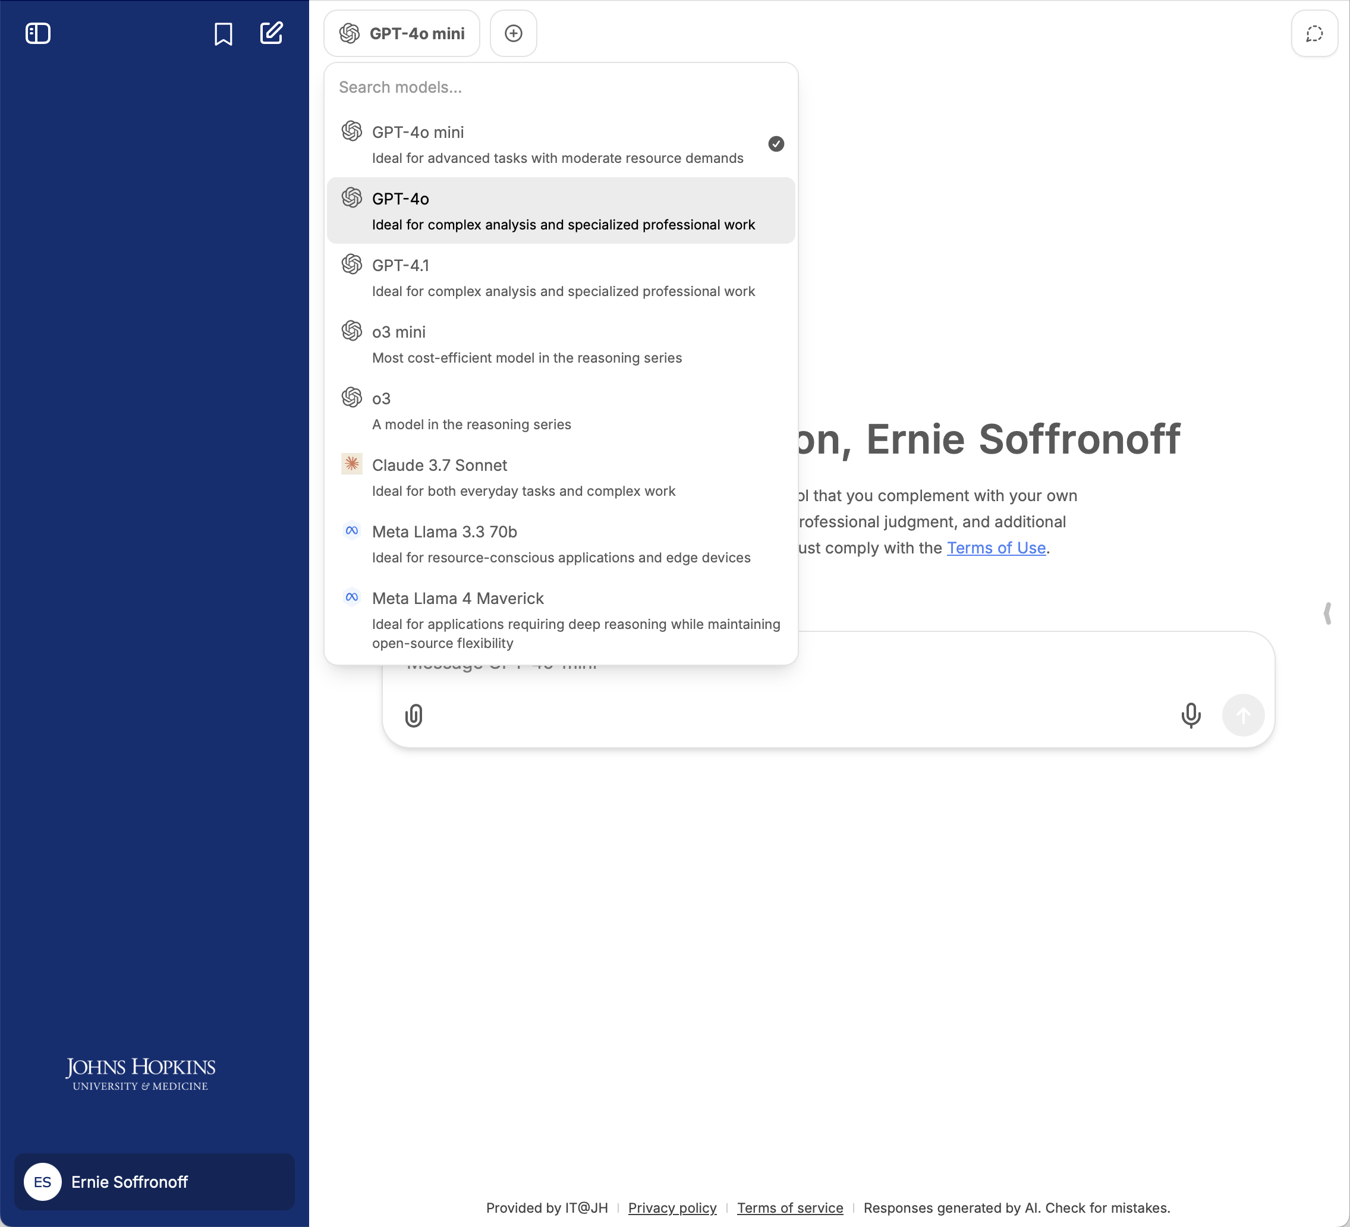Image resolution: width=1350 pixels, height=1227 pixels.
Task: Open the Privacy policy link
Action: (x=672, y=1207)
